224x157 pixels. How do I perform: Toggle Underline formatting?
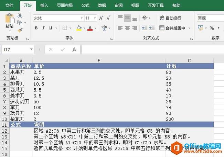click(51, 28)
